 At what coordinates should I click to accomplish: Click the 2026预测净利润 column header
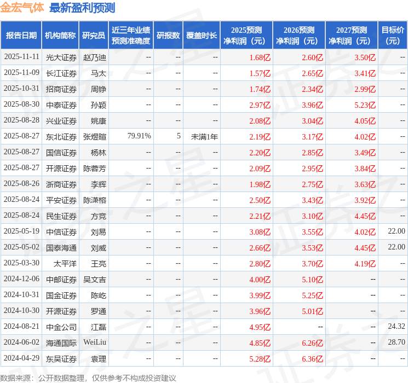[x=299, y=36]
